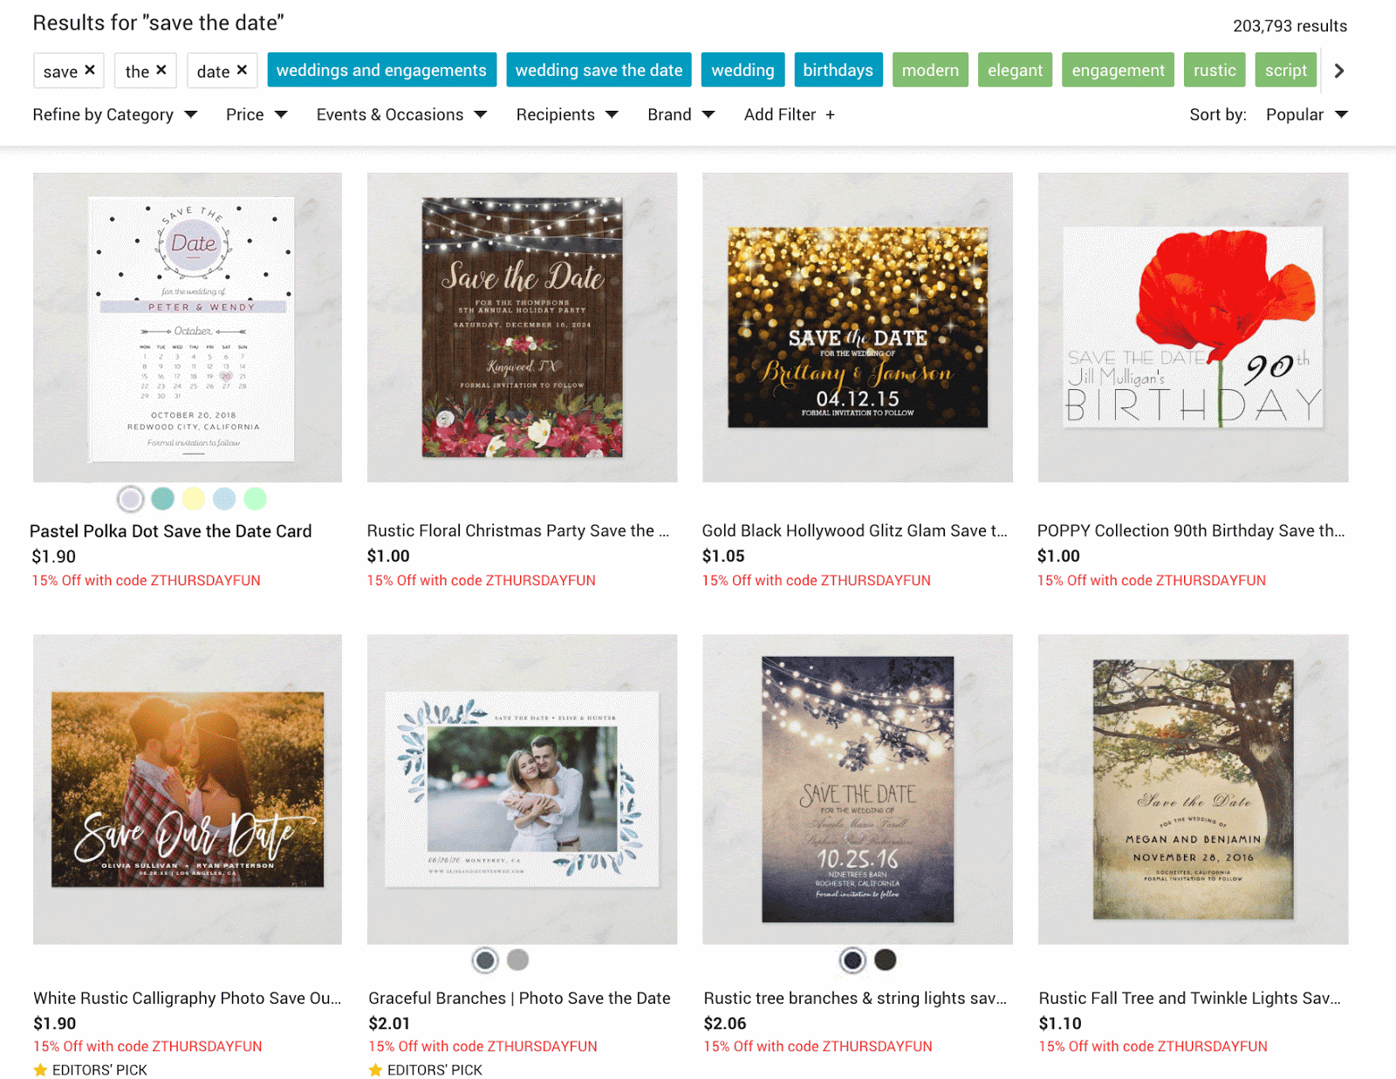
Task: Remove the "the" search term chip
Action: pos(161,70)
